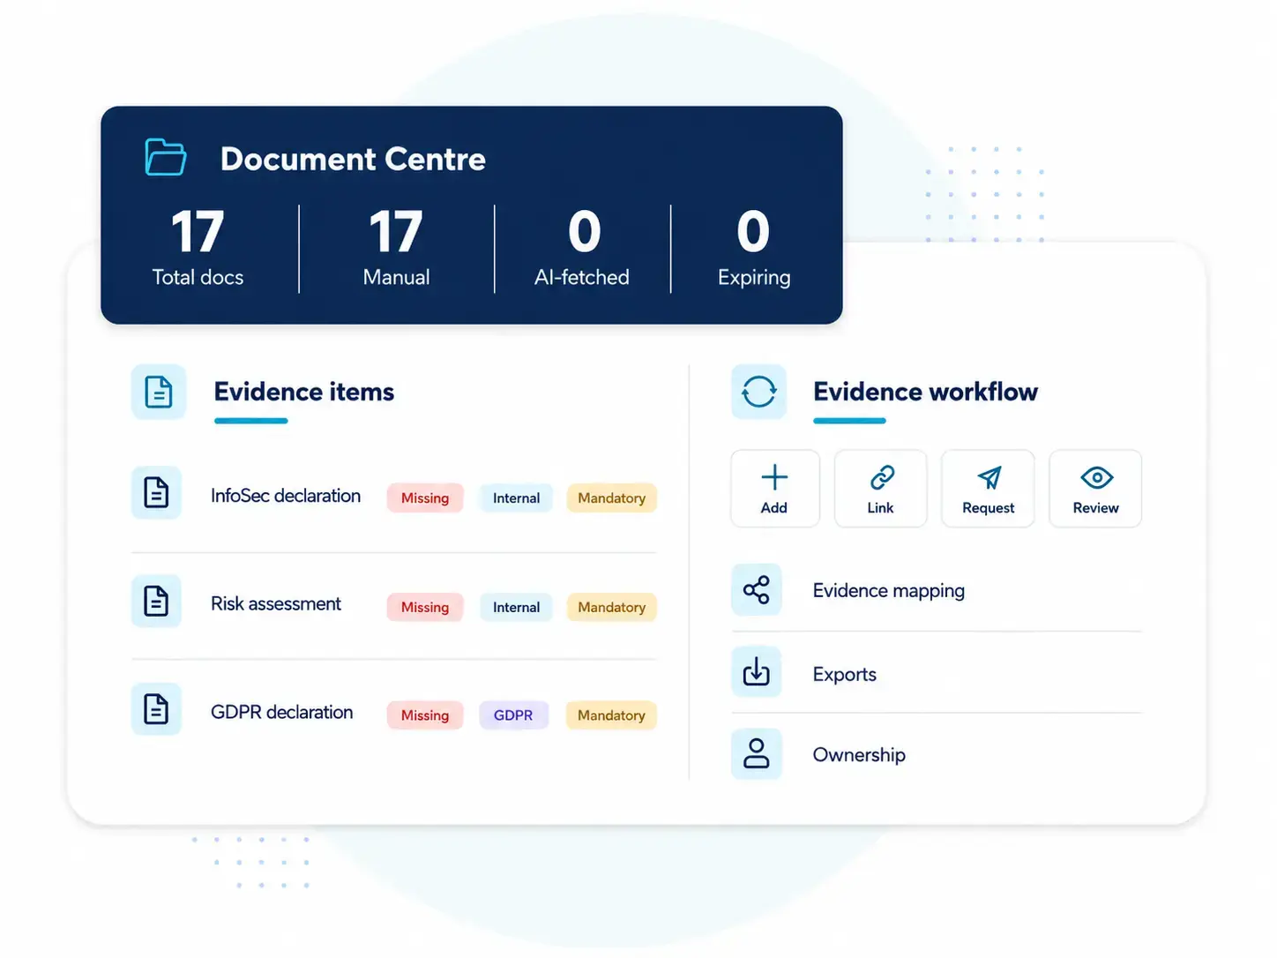Open the Evidence mapping row
Screen dimensions: 1277x958
tap(937, 589)
